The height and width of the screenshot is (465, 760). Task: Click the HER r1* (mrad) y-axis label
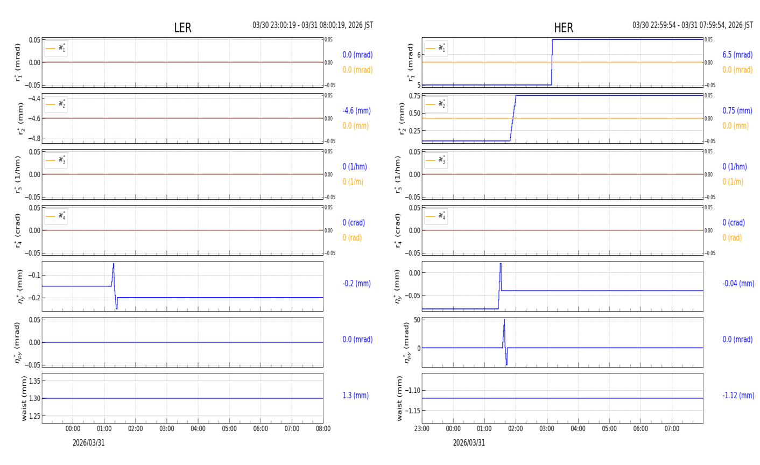pos(410,62)
